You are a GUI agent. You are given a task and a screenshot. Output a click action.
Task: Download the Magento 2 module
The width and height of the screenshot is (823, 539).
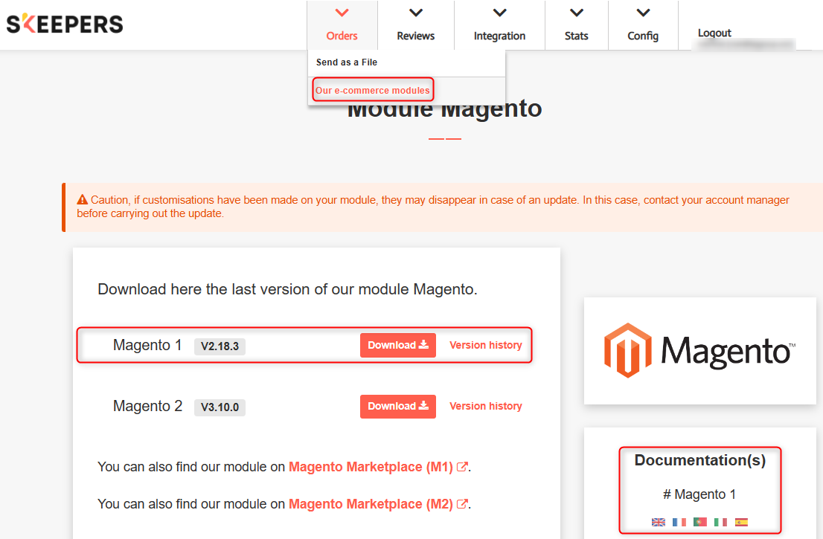[x=398, y=407]
